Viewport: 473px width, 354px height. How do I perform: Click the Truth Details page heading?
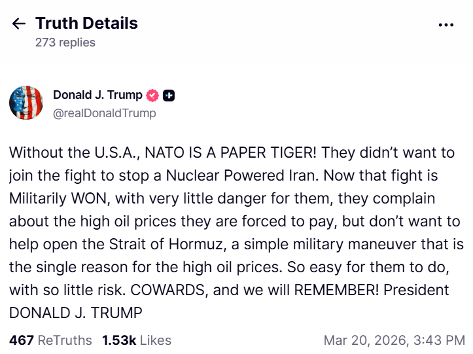(86, 24)
